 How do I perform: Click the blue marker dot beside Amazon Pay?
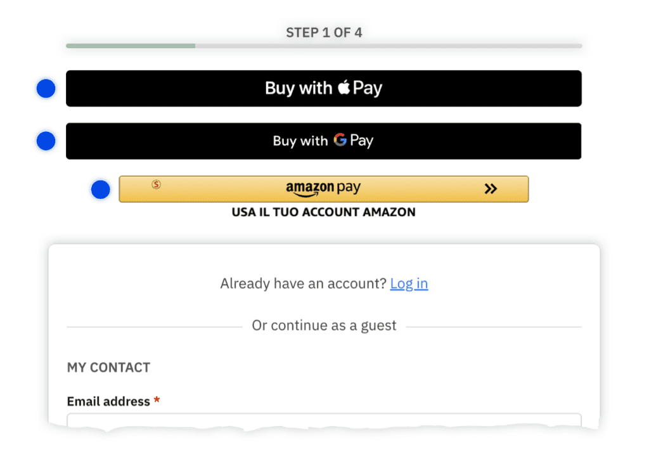(x=101, y=189)
